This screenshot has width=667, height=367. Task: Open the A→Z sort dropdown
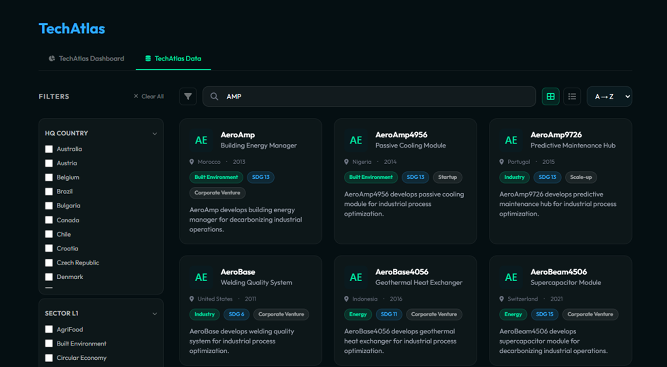point(609,97)
